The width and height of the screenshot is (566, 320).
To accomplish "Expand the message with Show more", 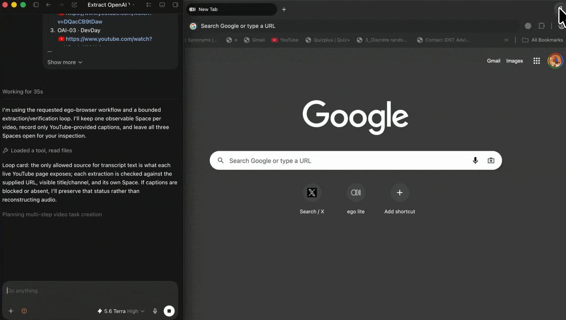I will point(65,62).
